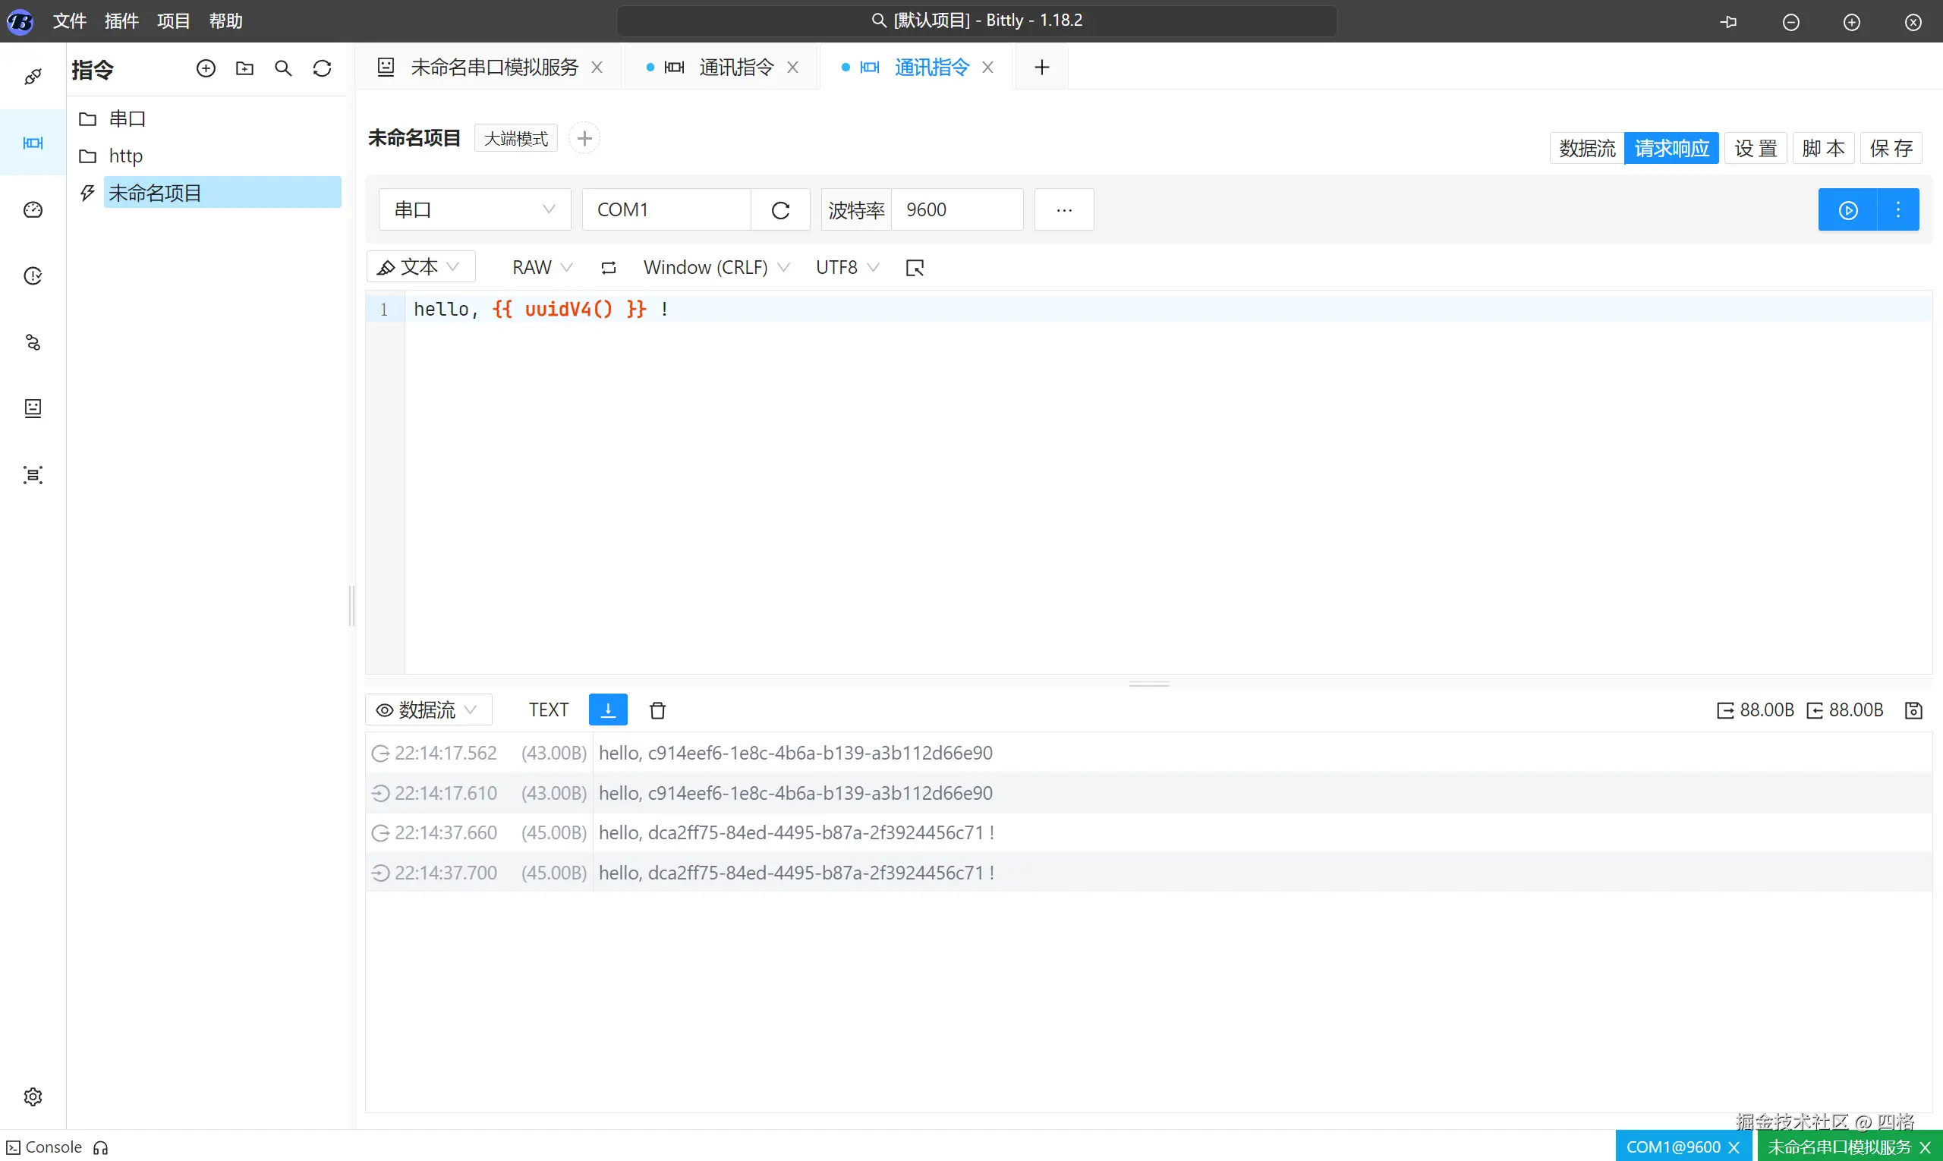1943x1161 pixels.
Task: Click the 保存 button
Action: (1891, 149)
